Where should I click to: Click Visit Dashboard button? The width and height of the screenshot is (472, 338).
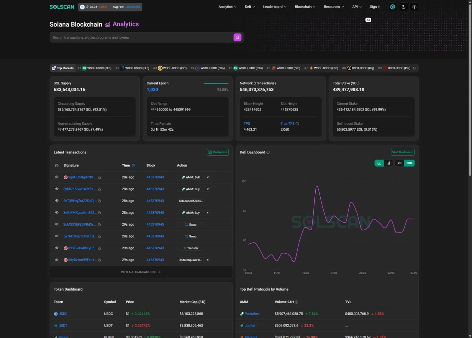coord(403,152)
